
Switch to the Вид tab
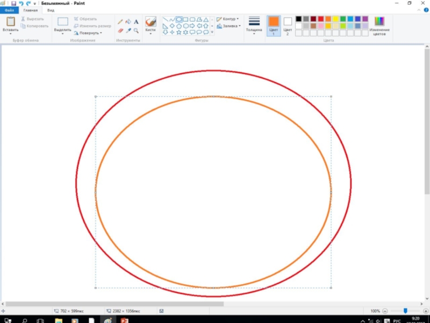coord(51,10)
